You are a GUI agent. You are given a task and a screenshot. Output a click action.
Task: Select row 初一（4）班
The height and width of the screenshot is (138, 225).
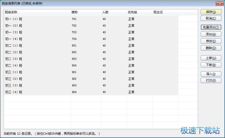(91, 39)
